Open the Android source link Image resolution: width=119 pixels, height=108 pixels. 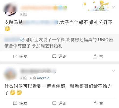click(43, 78)
